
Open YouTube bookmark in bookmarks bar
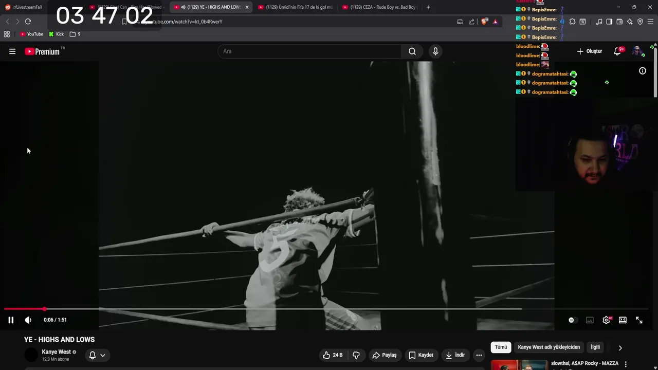(x=31, y=34)
